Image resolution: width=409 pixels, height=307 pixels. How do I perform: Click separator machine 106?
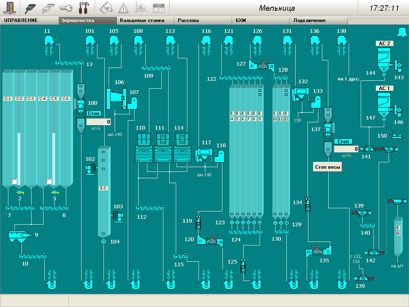(115, 97)
